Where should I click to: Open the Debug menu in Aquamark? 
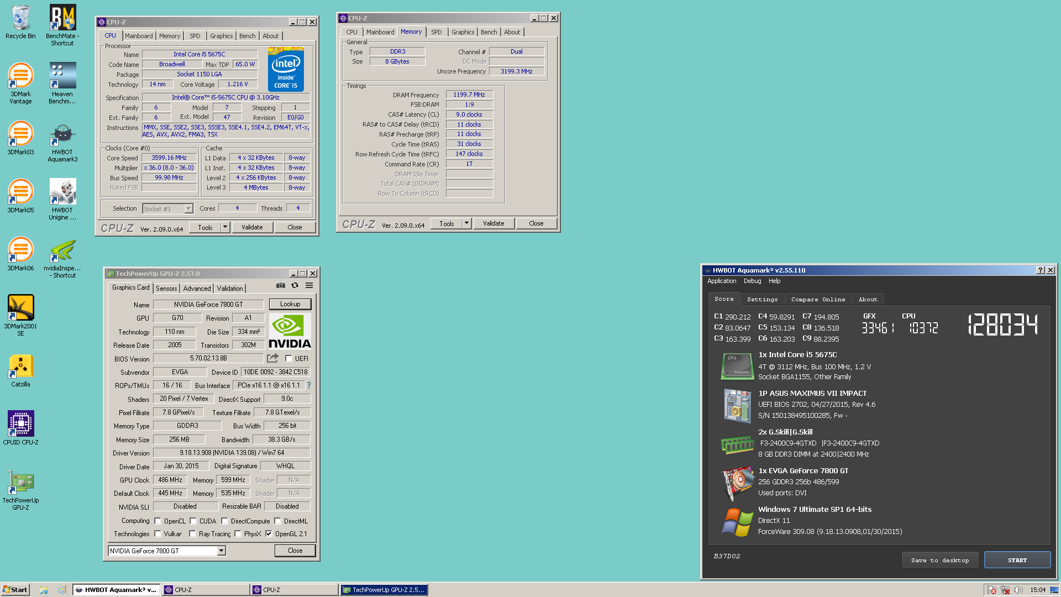tap(752, 281)
